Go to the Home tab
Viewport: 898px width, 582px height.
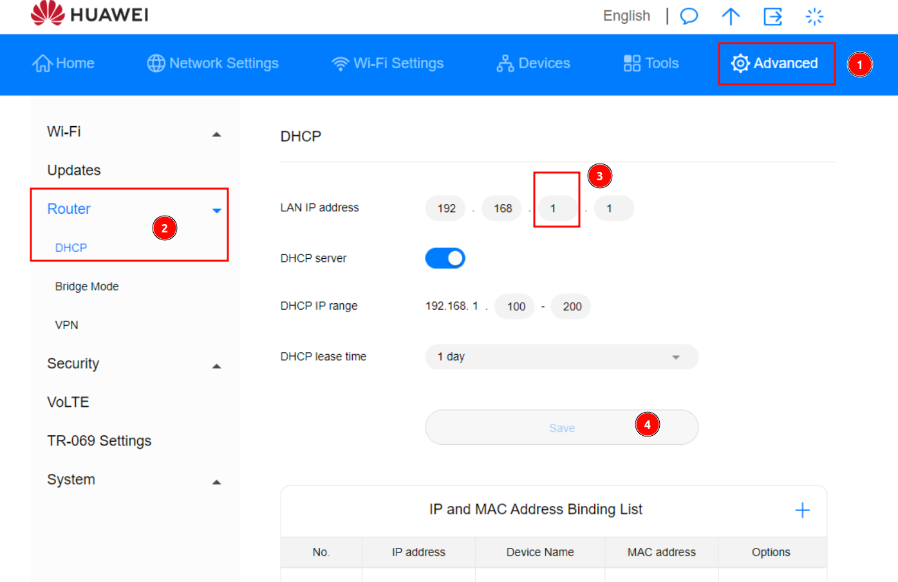pyautogui.click(x=64, y=63)
